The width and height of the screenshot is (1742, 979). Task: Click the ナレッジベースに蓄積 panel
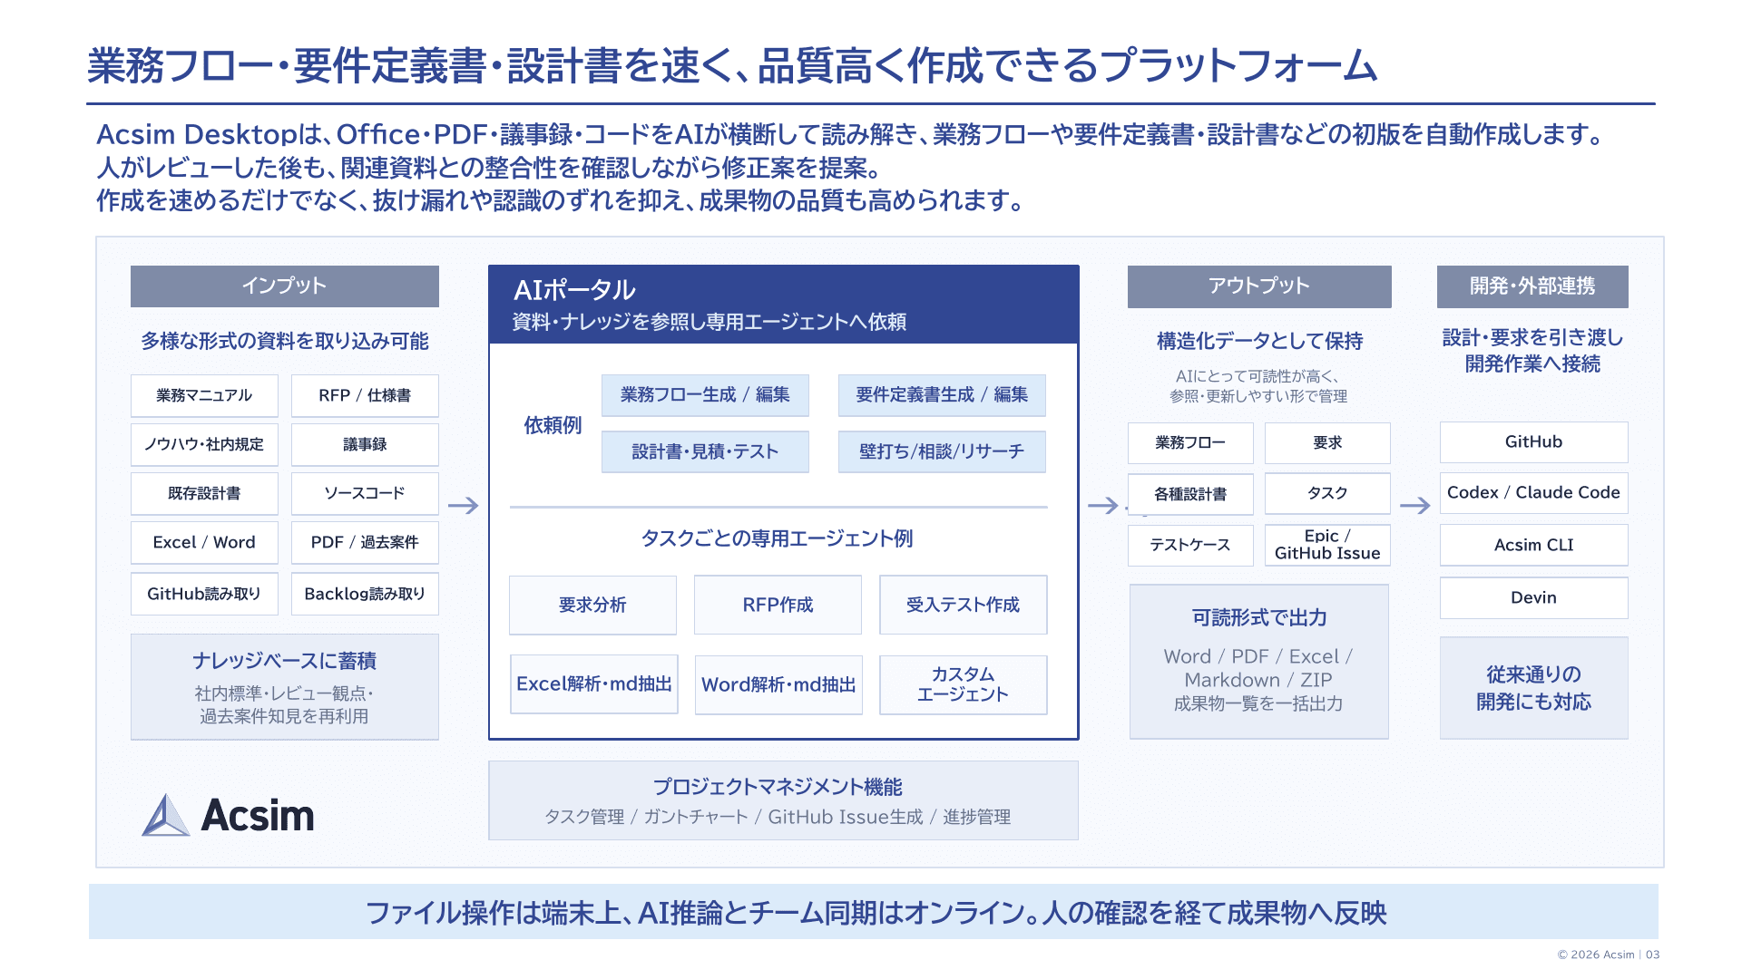point(285,687)
